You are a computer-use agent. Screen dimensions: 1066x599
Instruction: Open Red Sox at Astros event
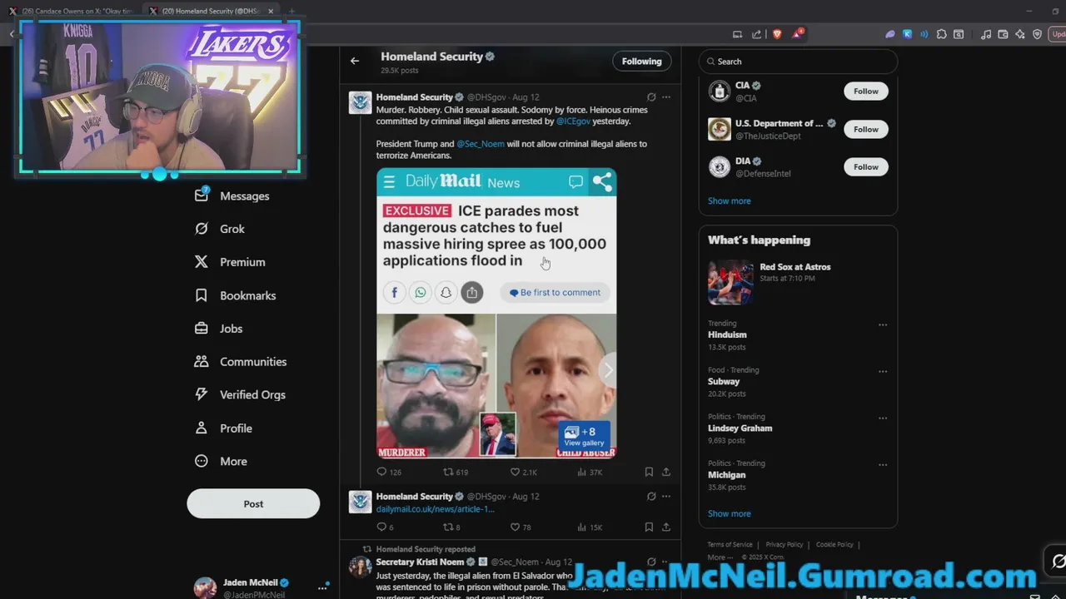click(x=798, y=282)
